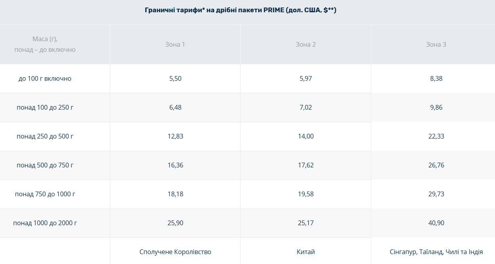The image size is (495, 264).
Task: Click the PRIME tariffs table title
Action: [240, 10]
